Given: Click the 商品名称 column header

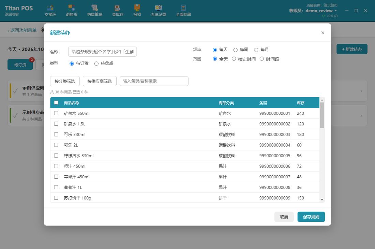Looking at the screenshot, I should point(72,103).
